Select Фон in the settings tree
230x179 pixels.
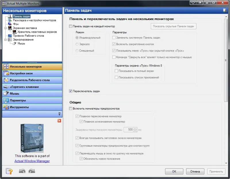pyautogui.click(x=16, y=24)
